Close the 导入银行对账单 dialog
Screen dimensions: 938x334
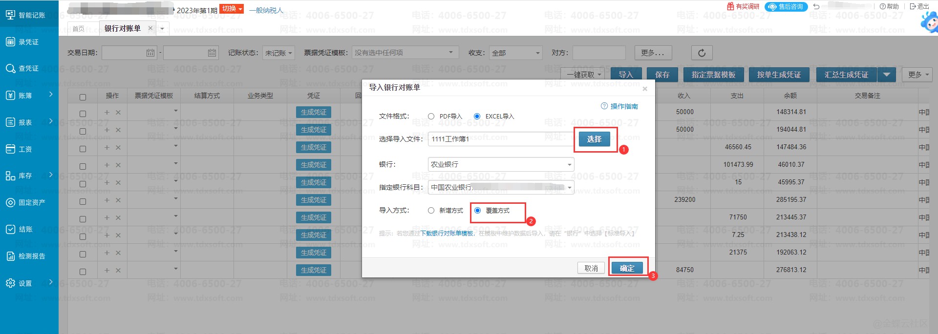click(x=645, y=89)
